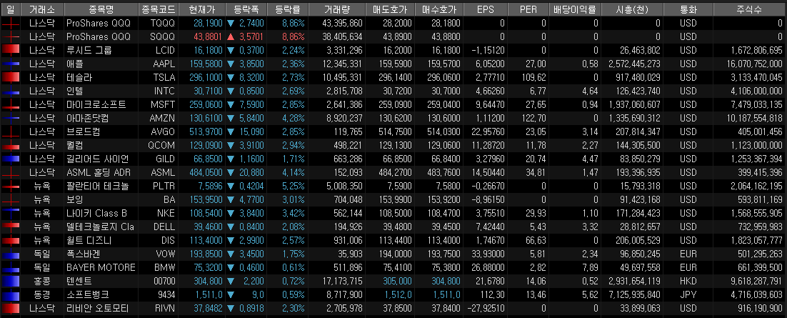The height and width of the screenshot is (318, 787).
Task: Click the daily candle icon for 보잉
Action: tap(10, 199)
